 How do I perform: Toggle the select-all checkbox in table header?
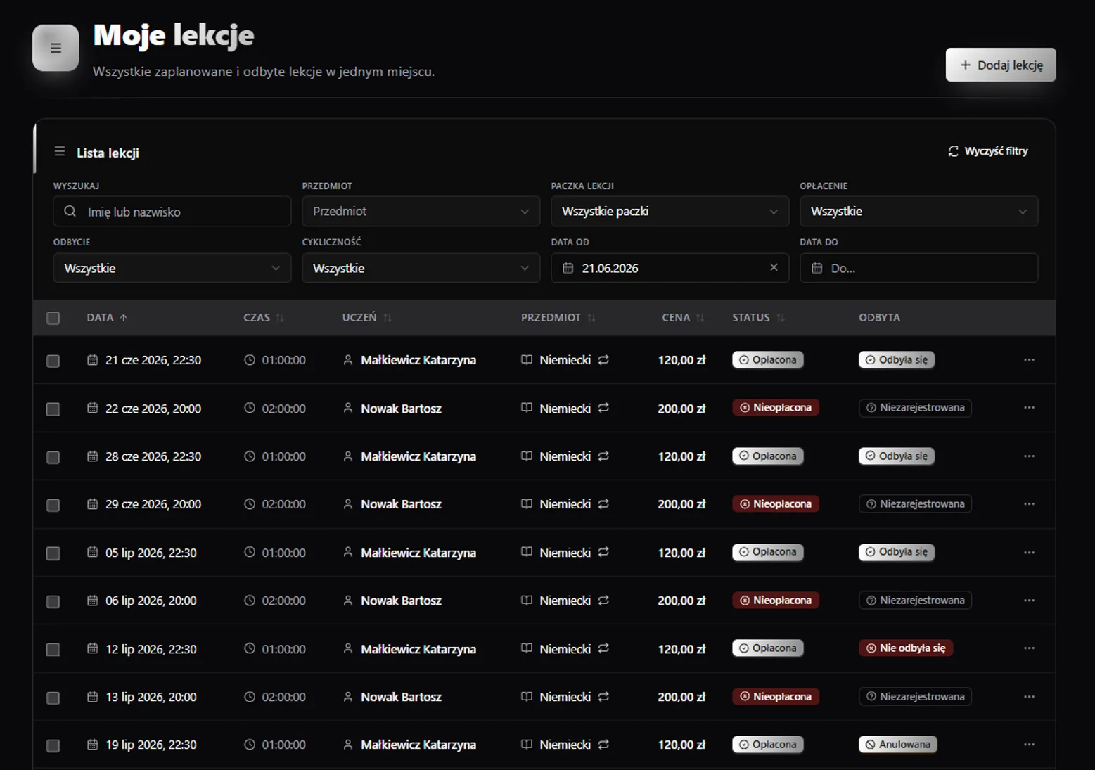53,318
